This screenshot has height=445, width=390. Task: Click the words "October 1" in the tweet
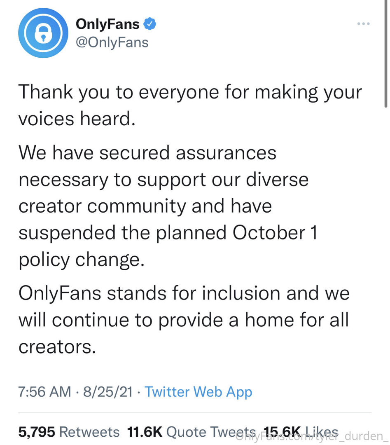(275, 233)
